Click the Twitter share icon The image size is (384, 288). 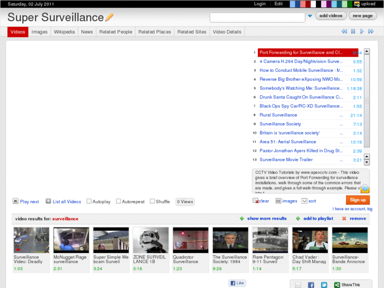click(324, 285)
